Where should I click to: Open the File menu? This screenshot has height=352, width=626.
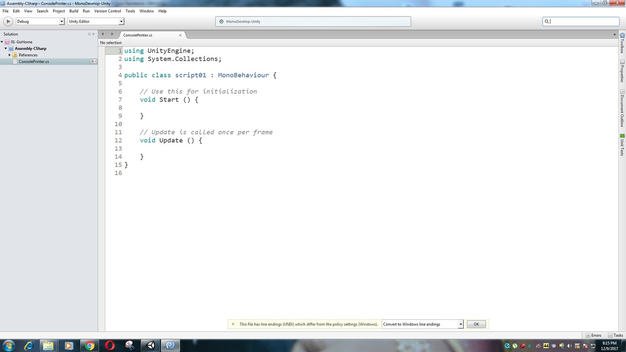coord(6,11)
